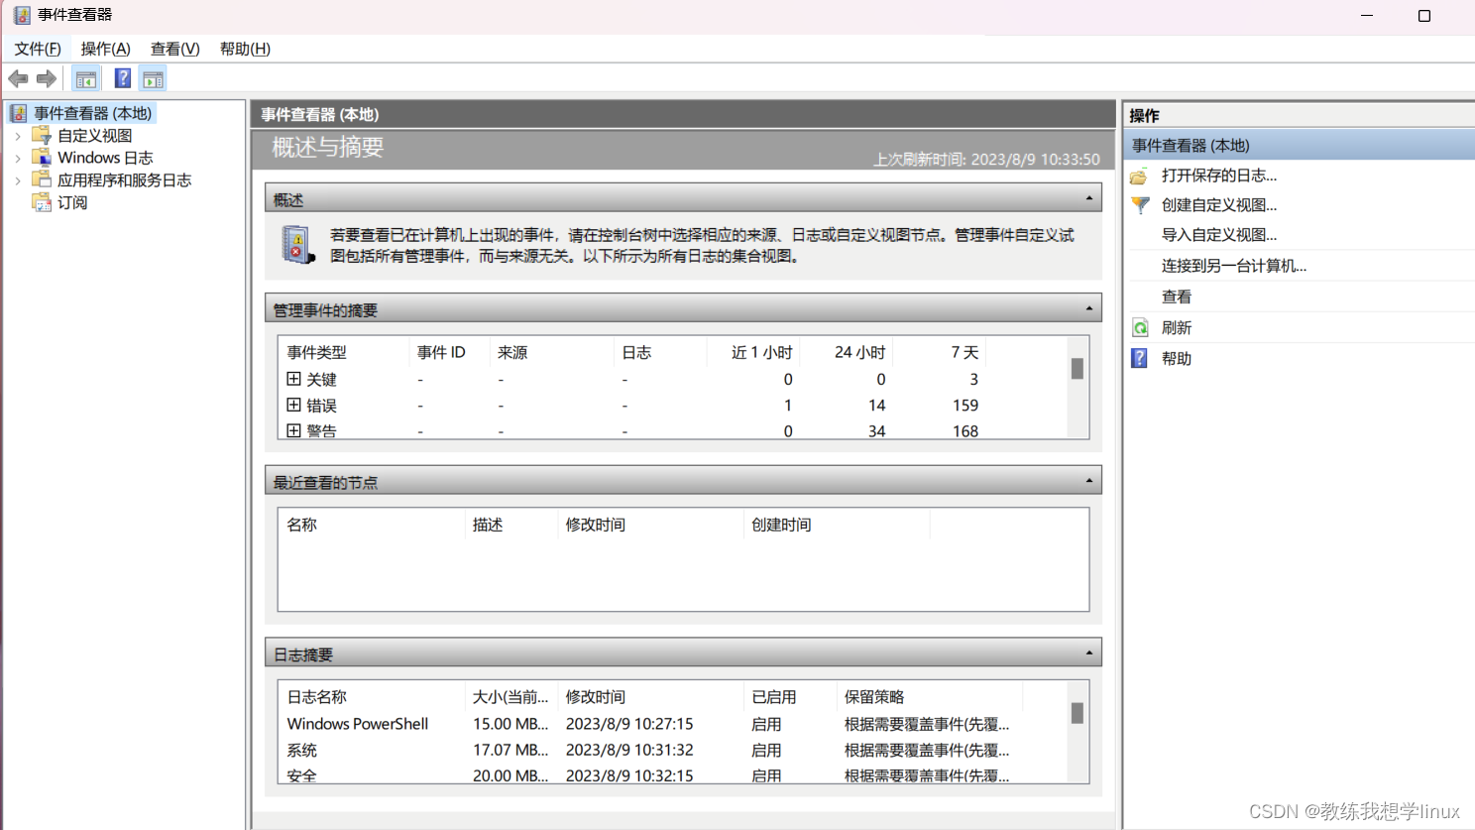
Task: Click the open-folder icon beside 打开保存的日志
Action: pos(1140,177)
